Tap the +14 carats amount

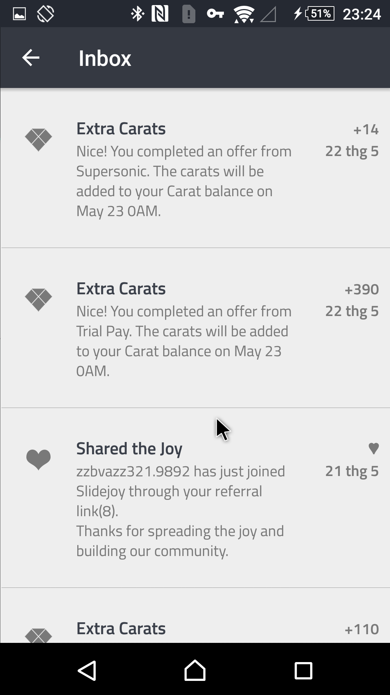click(x=365, y=130)
